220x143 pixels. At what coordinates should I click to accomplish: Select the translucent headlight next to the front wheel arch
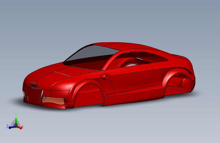click(54, 100)
